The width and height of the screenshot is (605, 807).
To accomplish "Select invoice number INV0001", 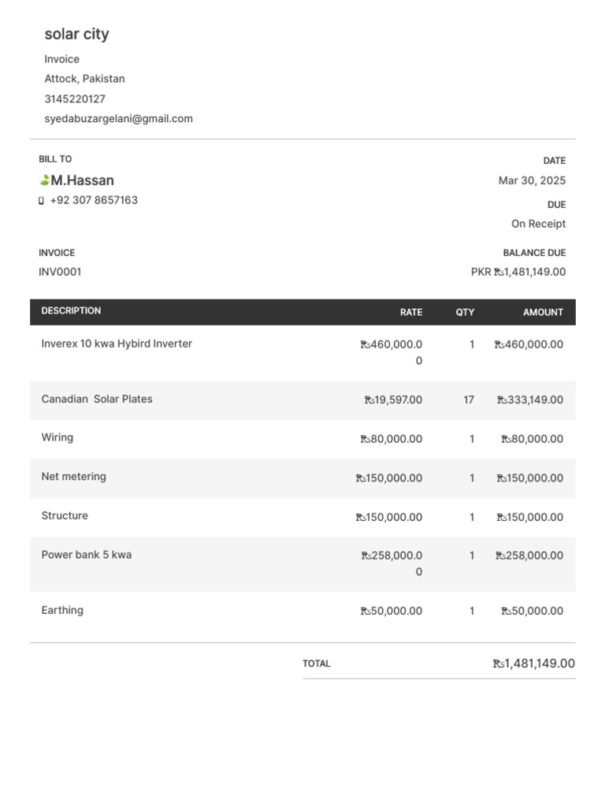I will click(x=61, y=272).
